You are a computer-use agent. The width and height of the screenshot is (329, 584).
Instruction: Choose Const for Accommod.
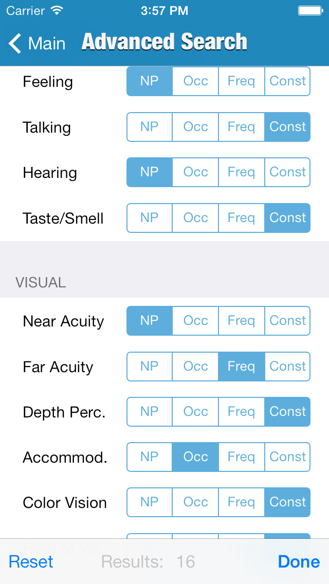tap(287, 457)
